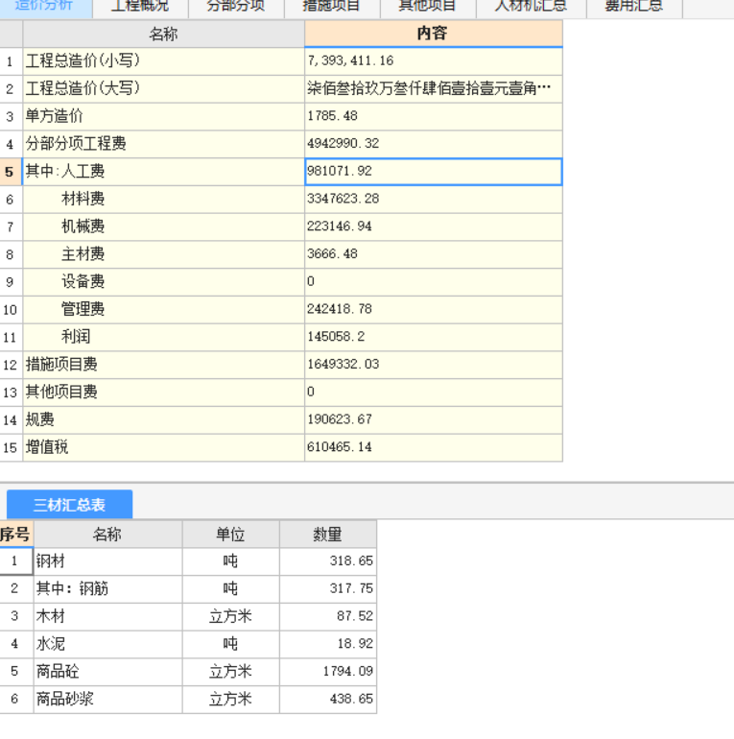The height and width of the screenshot is (739, 734).
Task: Select the 分部分项工程费 row name
Action: coord(163,144)
